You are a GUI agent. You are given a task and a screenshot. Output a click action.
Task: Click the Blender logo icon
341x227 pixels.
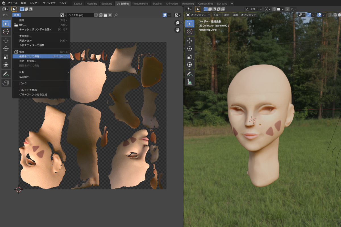3,3
